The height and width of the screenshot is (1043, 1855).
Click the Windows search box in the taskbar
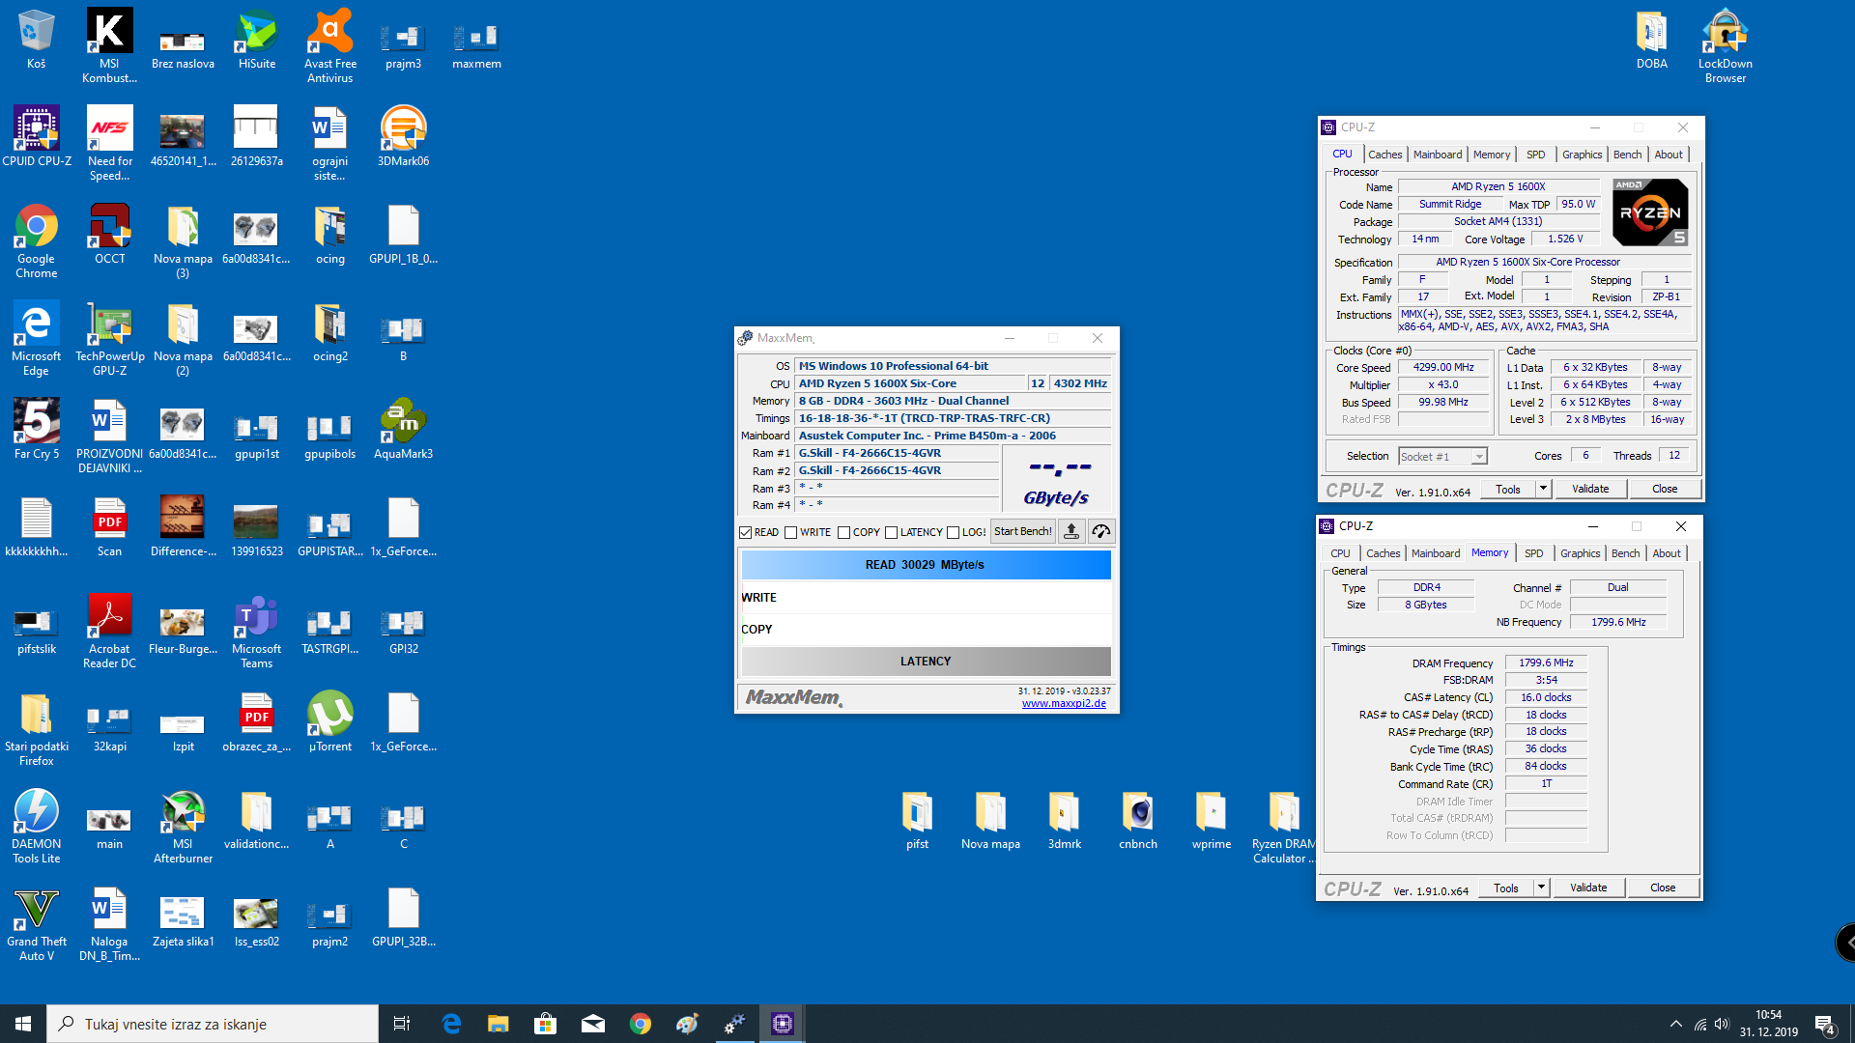tap(213, 1024)
